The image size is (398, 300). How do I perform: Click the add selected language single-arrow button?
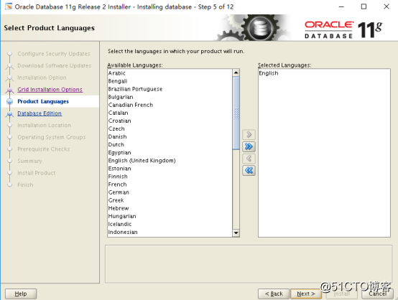tap(249, 135)
